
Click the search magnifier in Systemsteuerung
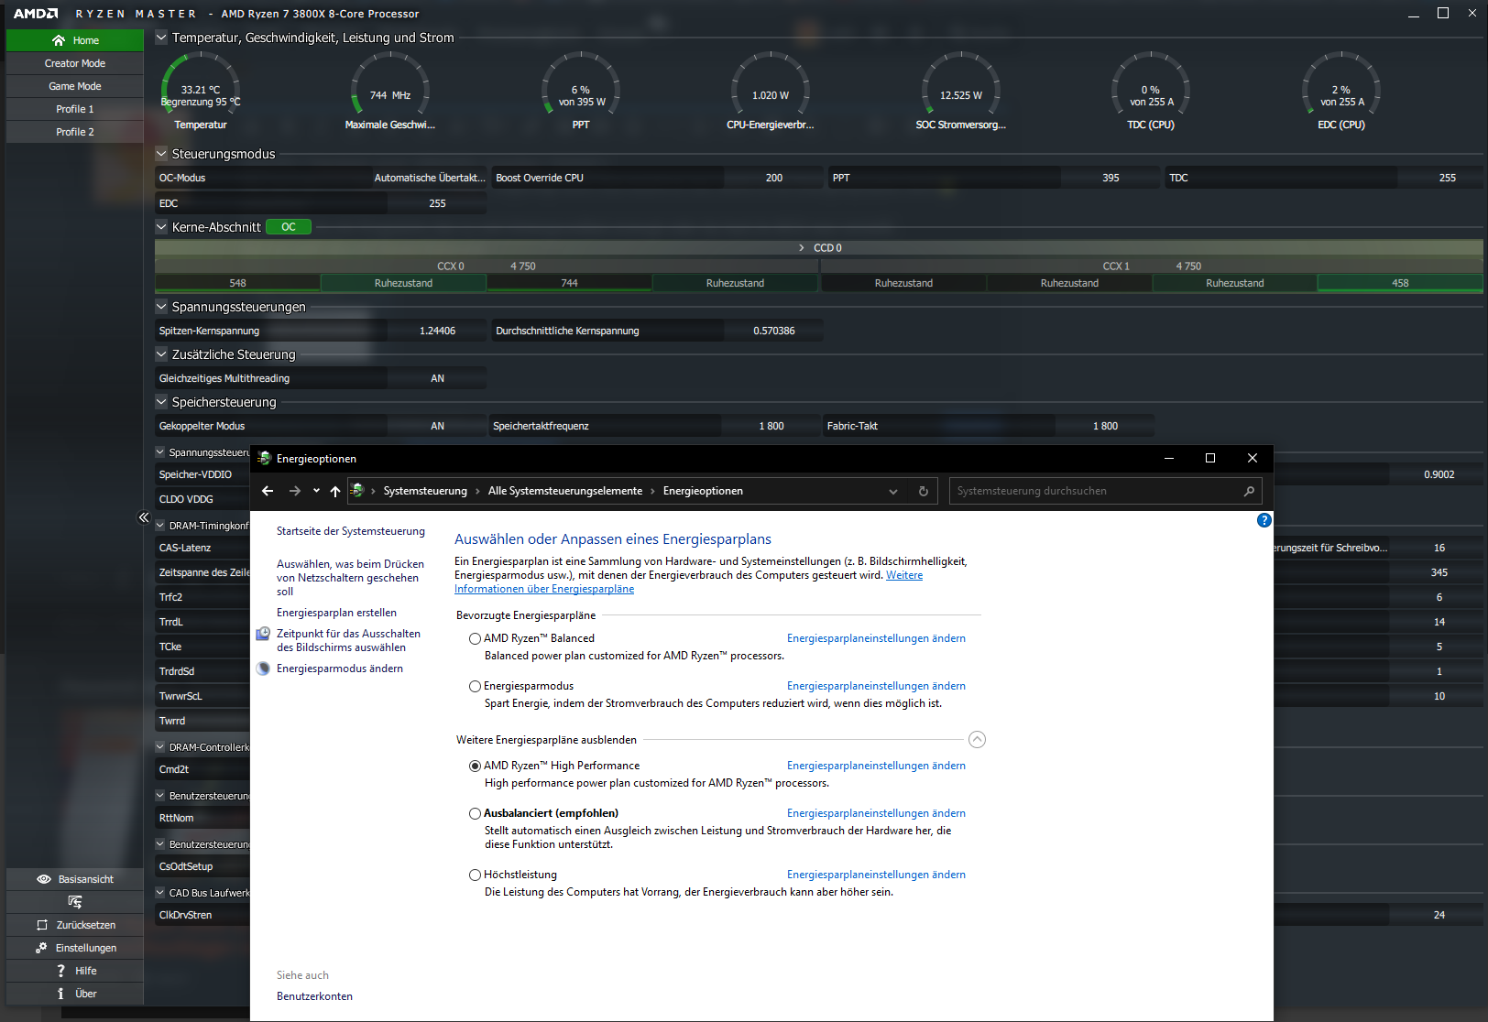point(1249,491)
